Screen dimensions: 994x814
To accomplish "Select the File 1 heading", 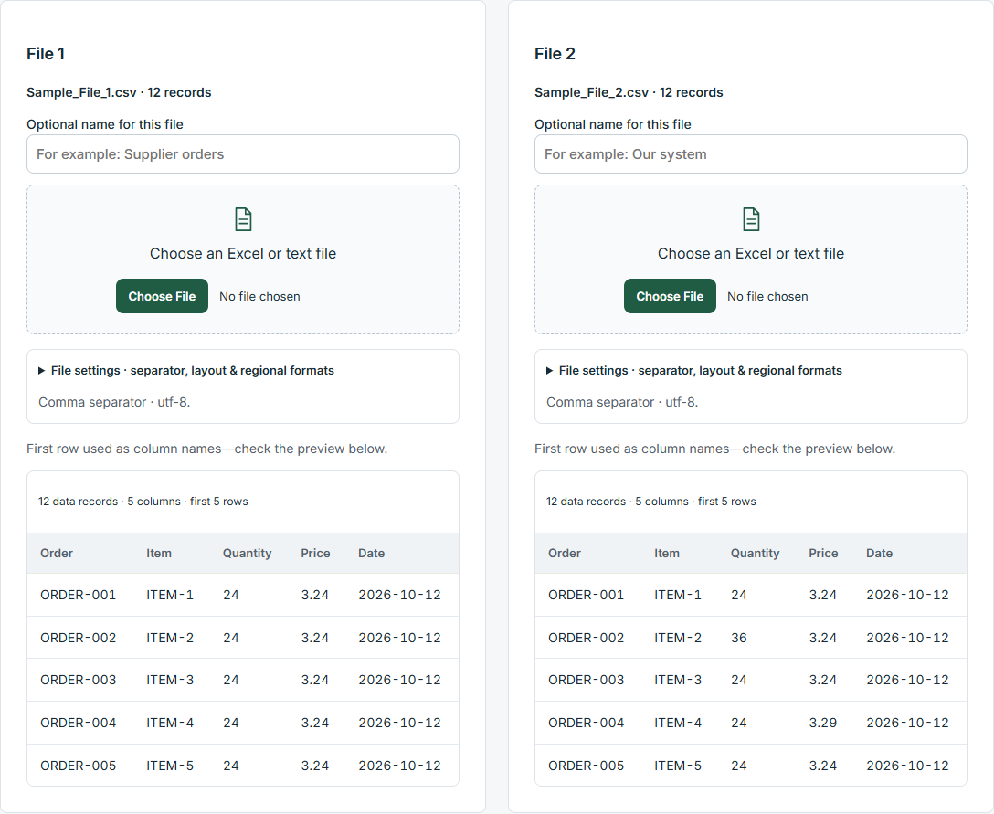I will coord(46,54).
